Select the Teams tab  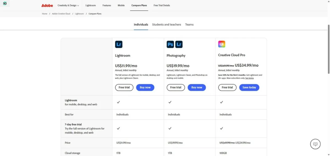pyautogui.click(x=189, y=24)
